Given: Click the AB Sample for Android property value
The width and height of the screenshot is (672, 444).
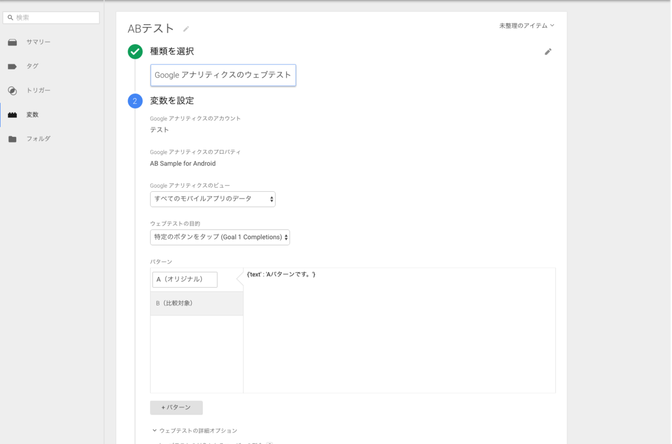Looking at the screenshot, I should click(x=183, y=164).
